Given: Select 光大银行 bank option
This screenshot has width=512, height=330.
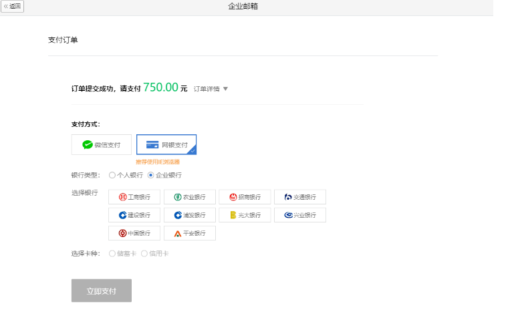Looking at the screenshot, I should pos(245,215).
